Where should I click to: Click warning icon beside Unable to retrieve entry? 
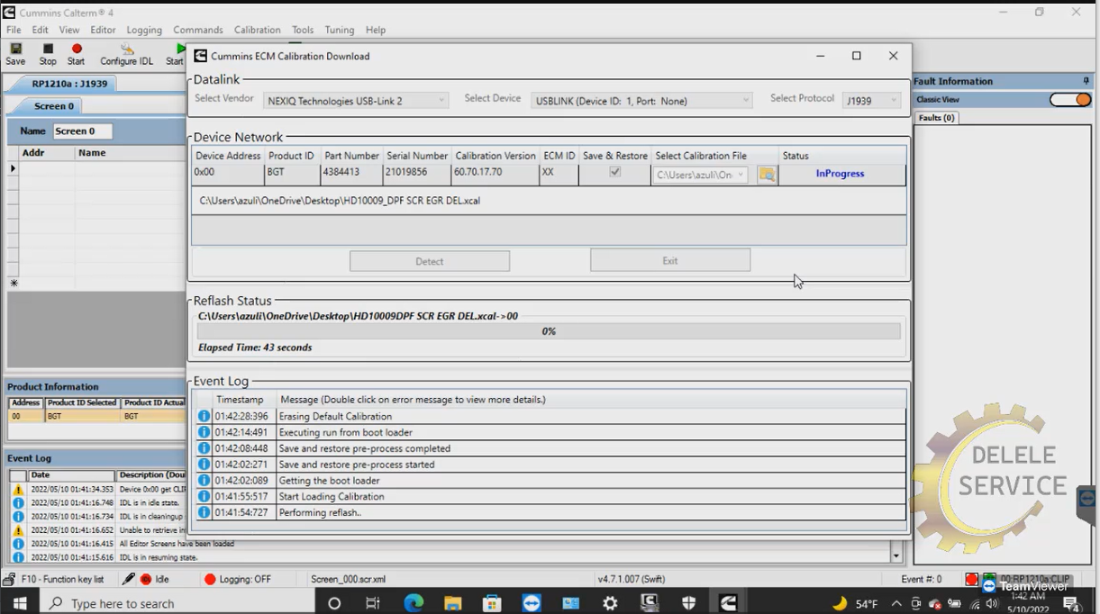[18, 530]
